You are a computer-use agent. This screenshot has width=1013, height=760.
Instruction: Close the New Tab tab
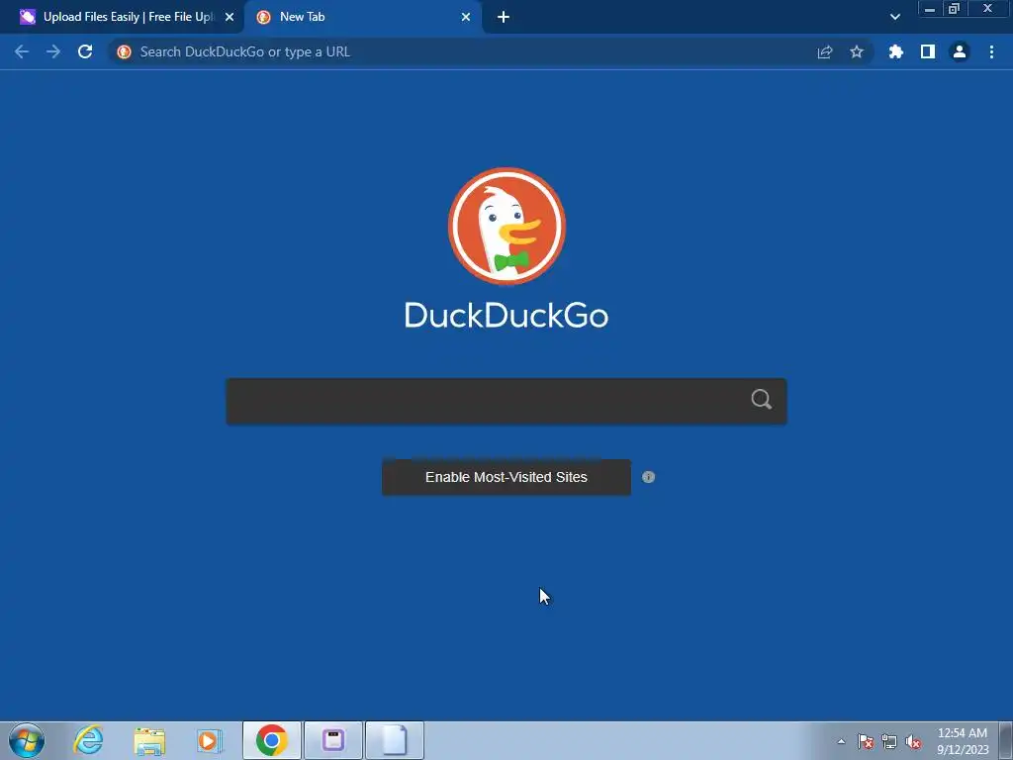click(466, 18)
